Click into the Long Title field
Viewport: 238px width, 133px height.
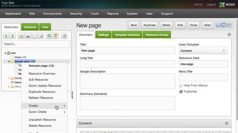point(128,64)
